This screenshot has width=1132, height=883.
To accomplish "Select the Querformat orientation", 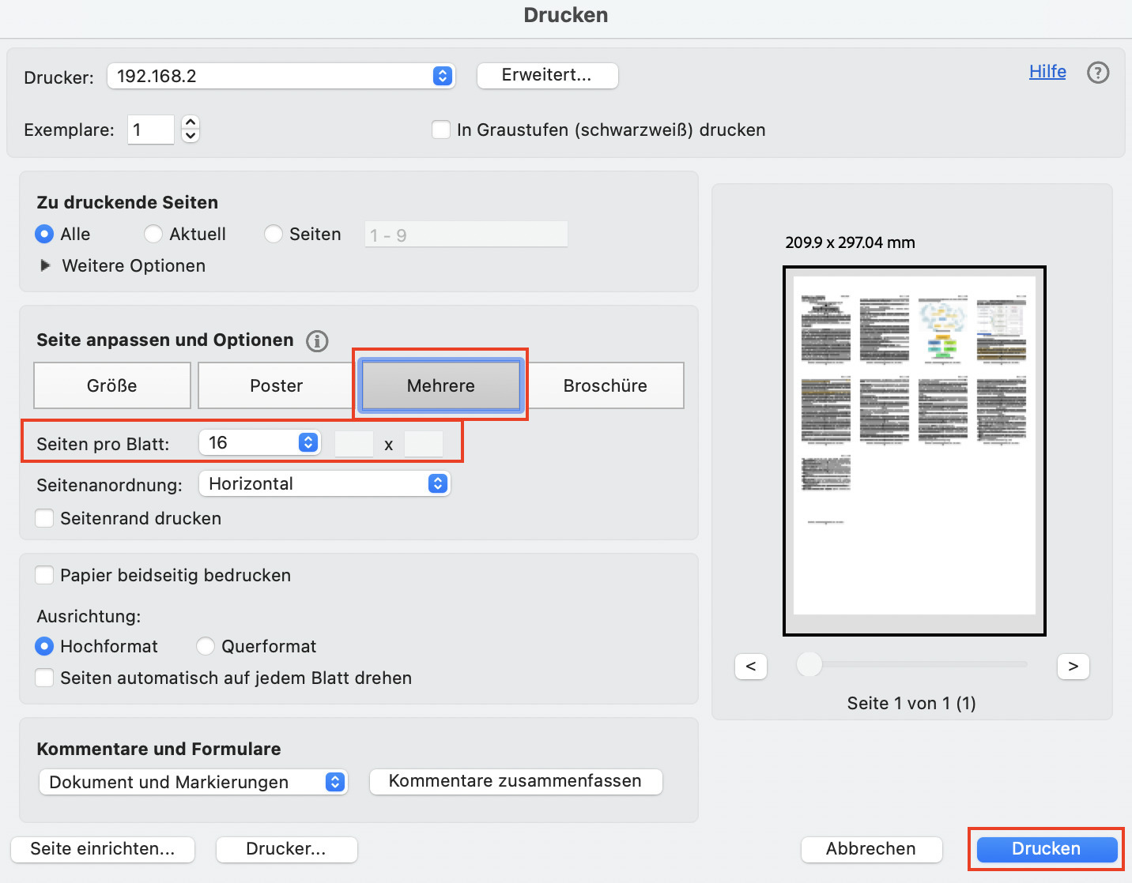I will pos(206,646).
